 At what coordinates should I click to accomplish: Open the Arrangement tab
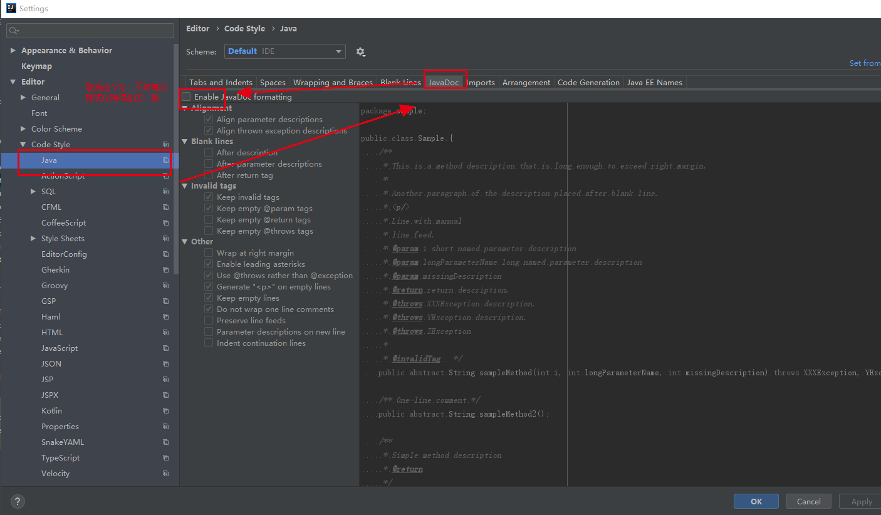526,83
